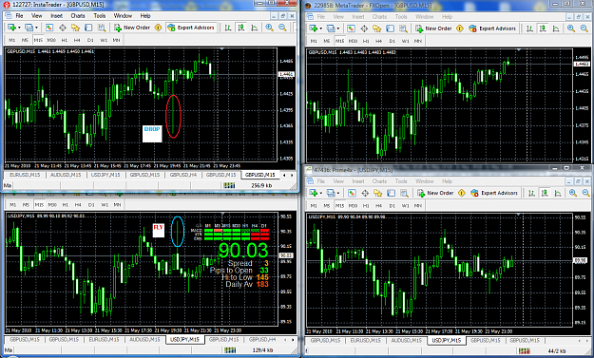This screenshot has width=594, height=358.
Task: Expand New Chart dropdown arrow in InstaTrader
Action: [x=19, y=28]
